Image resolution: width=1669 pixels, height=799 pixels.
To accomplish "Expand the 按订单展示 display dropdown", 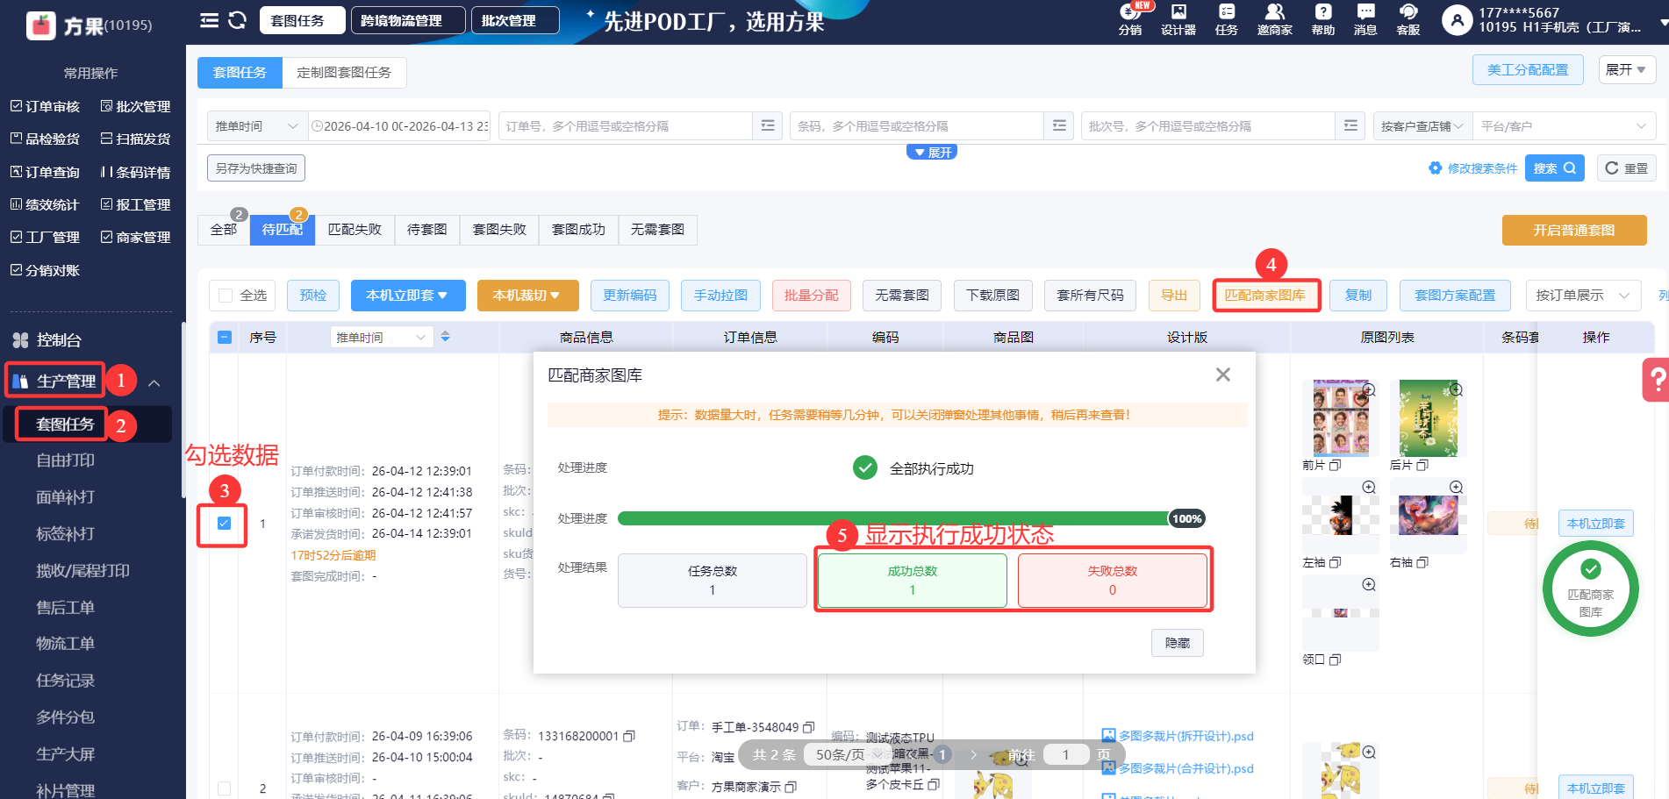I will coord(1582,296).
